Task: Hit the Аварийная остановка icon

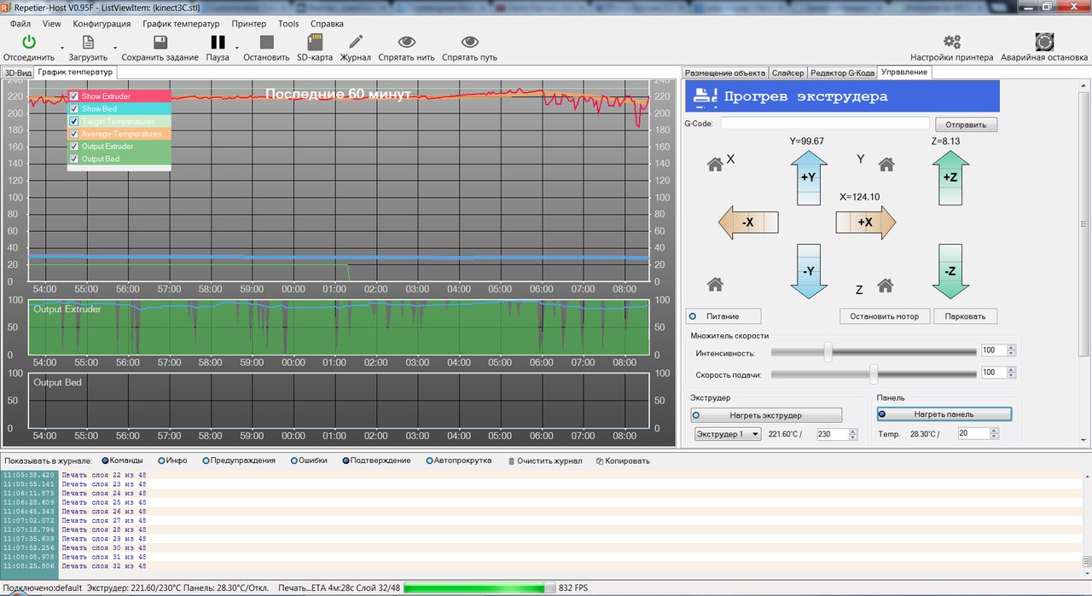Action: click(1043, 42)
